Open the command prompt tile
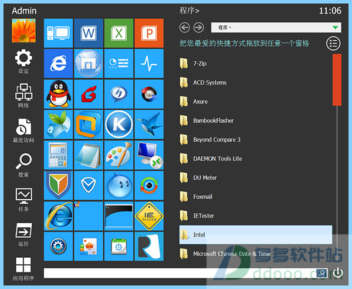The image size is (352, 289). (119, 216)
